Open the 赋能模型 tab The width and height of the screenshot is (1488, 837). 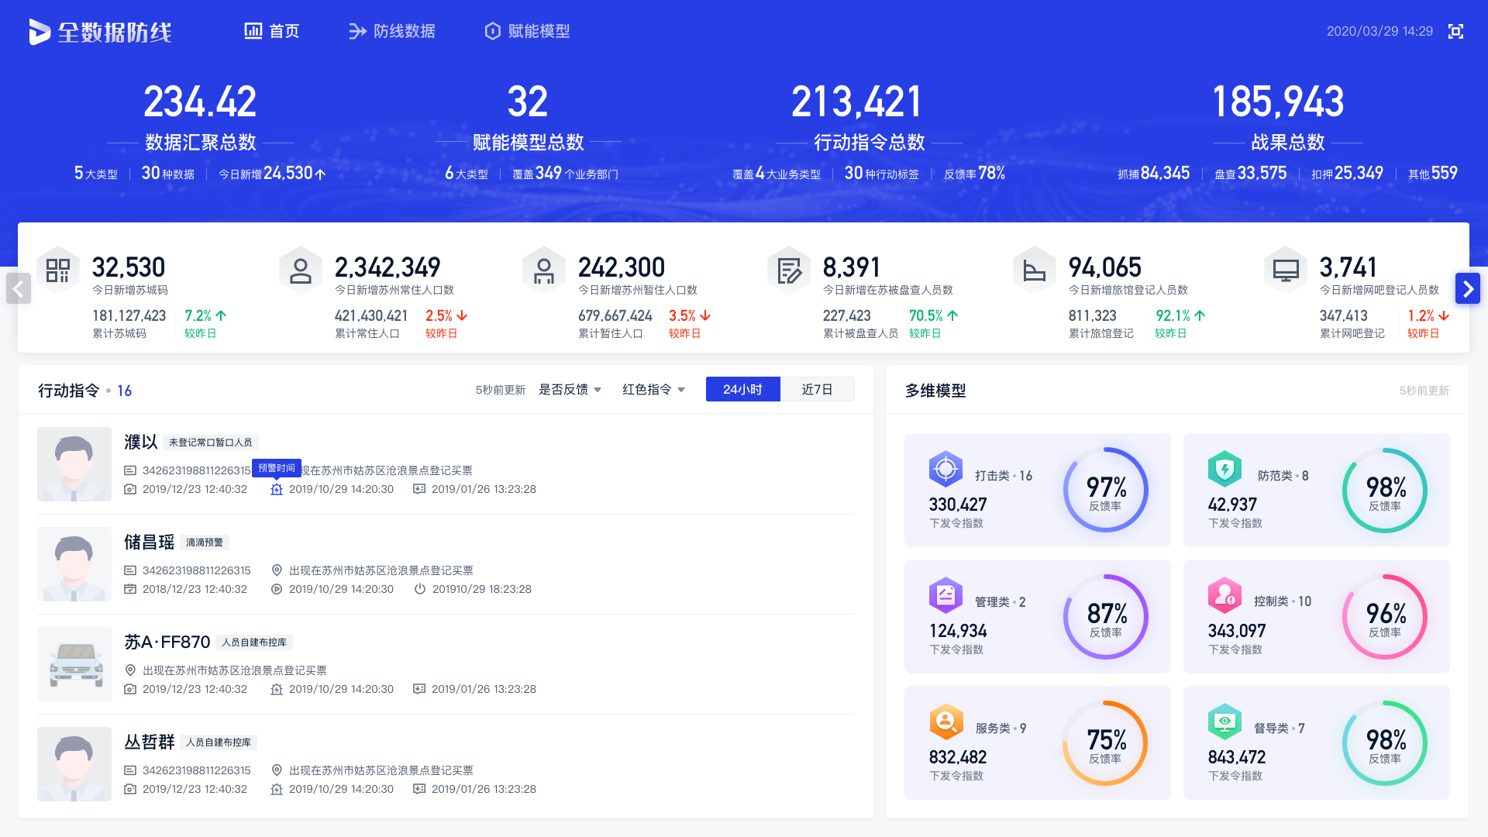pos(527,31)
